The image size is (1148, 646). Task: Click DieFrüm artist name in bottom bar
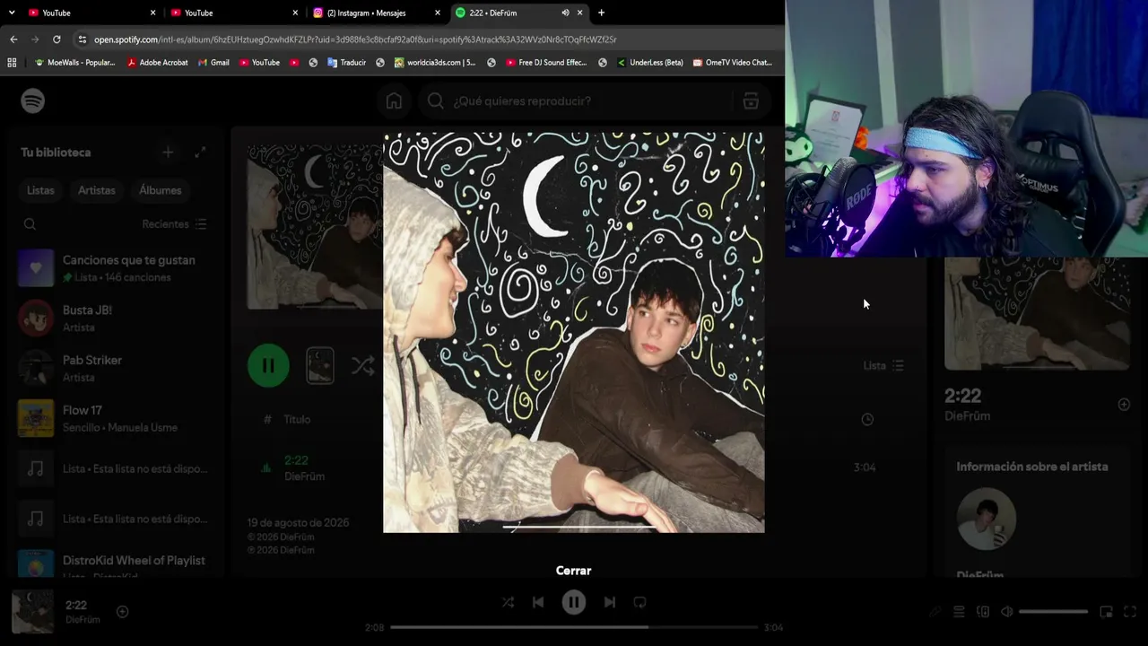click(x=83, y=620)
